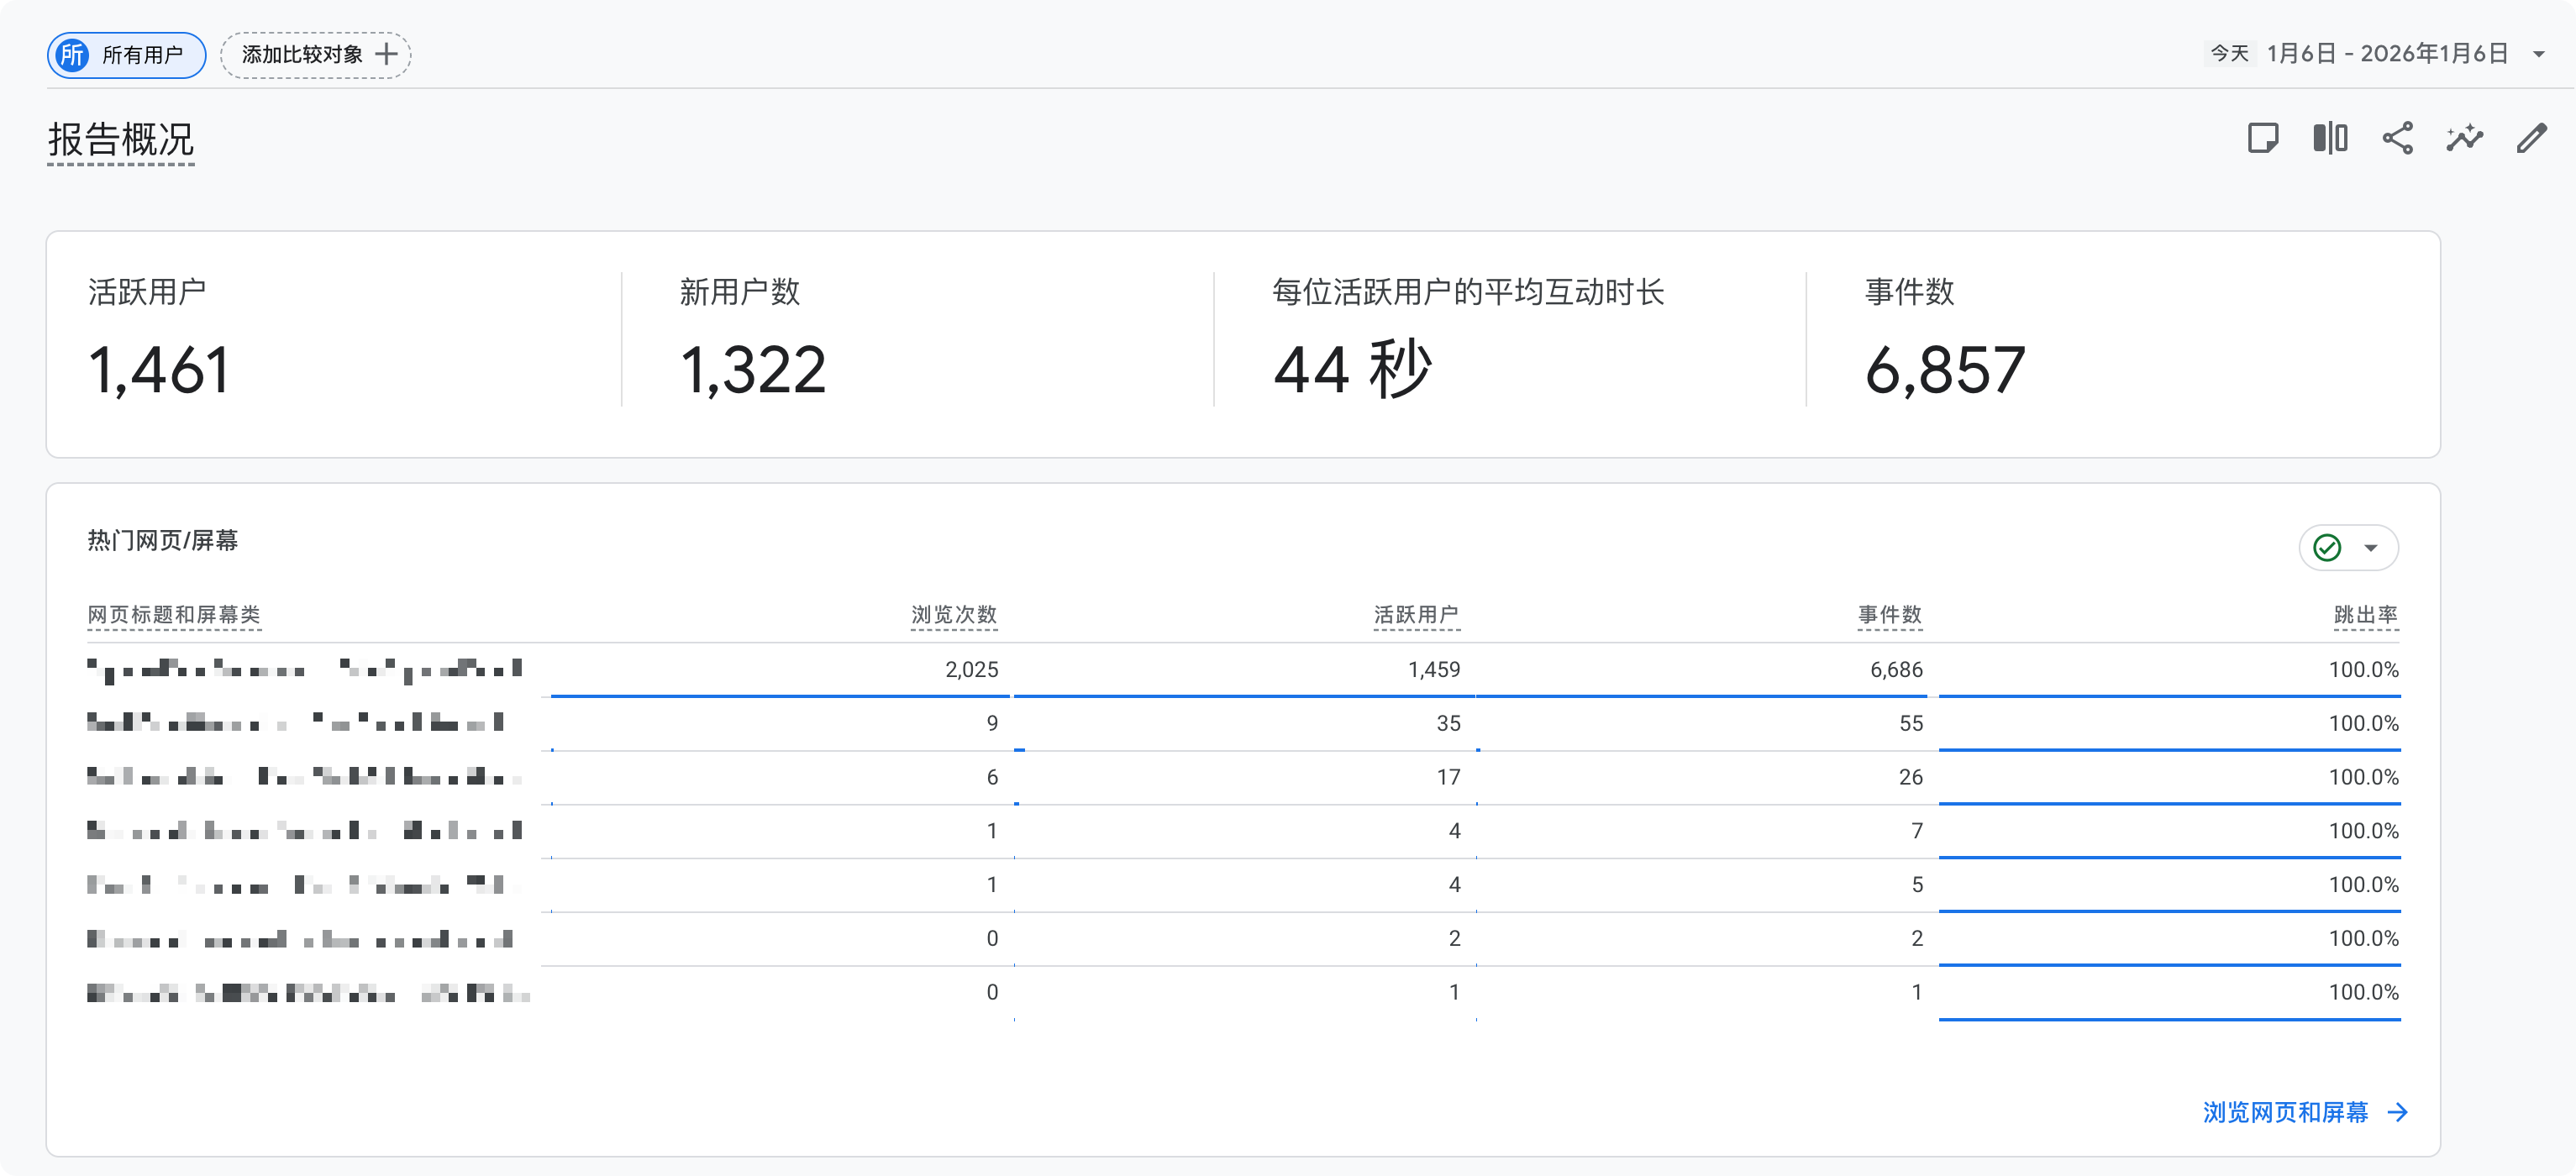Click the arrow next to 浏览网页和屏幕
The width and height of the screenshot is (2576, 1176).
point(2398,1112)
